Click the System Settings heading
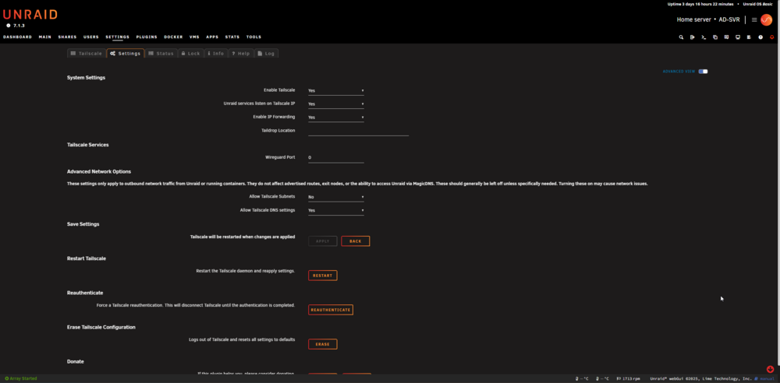 (x=86, y=78)
